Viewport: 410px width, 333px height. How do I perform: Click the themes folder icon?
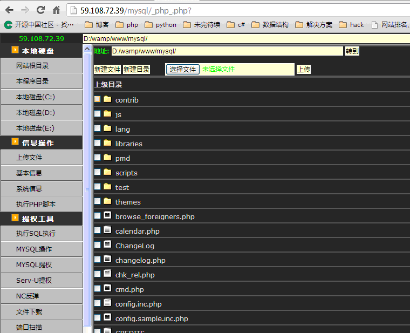click(107, 201)
